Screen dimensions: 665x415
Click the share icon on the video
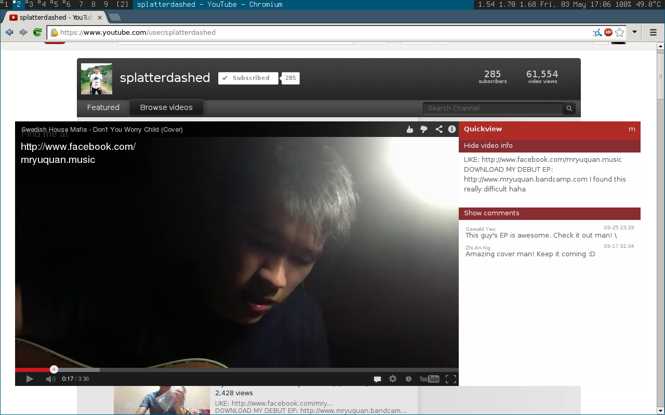coord(438,129)
